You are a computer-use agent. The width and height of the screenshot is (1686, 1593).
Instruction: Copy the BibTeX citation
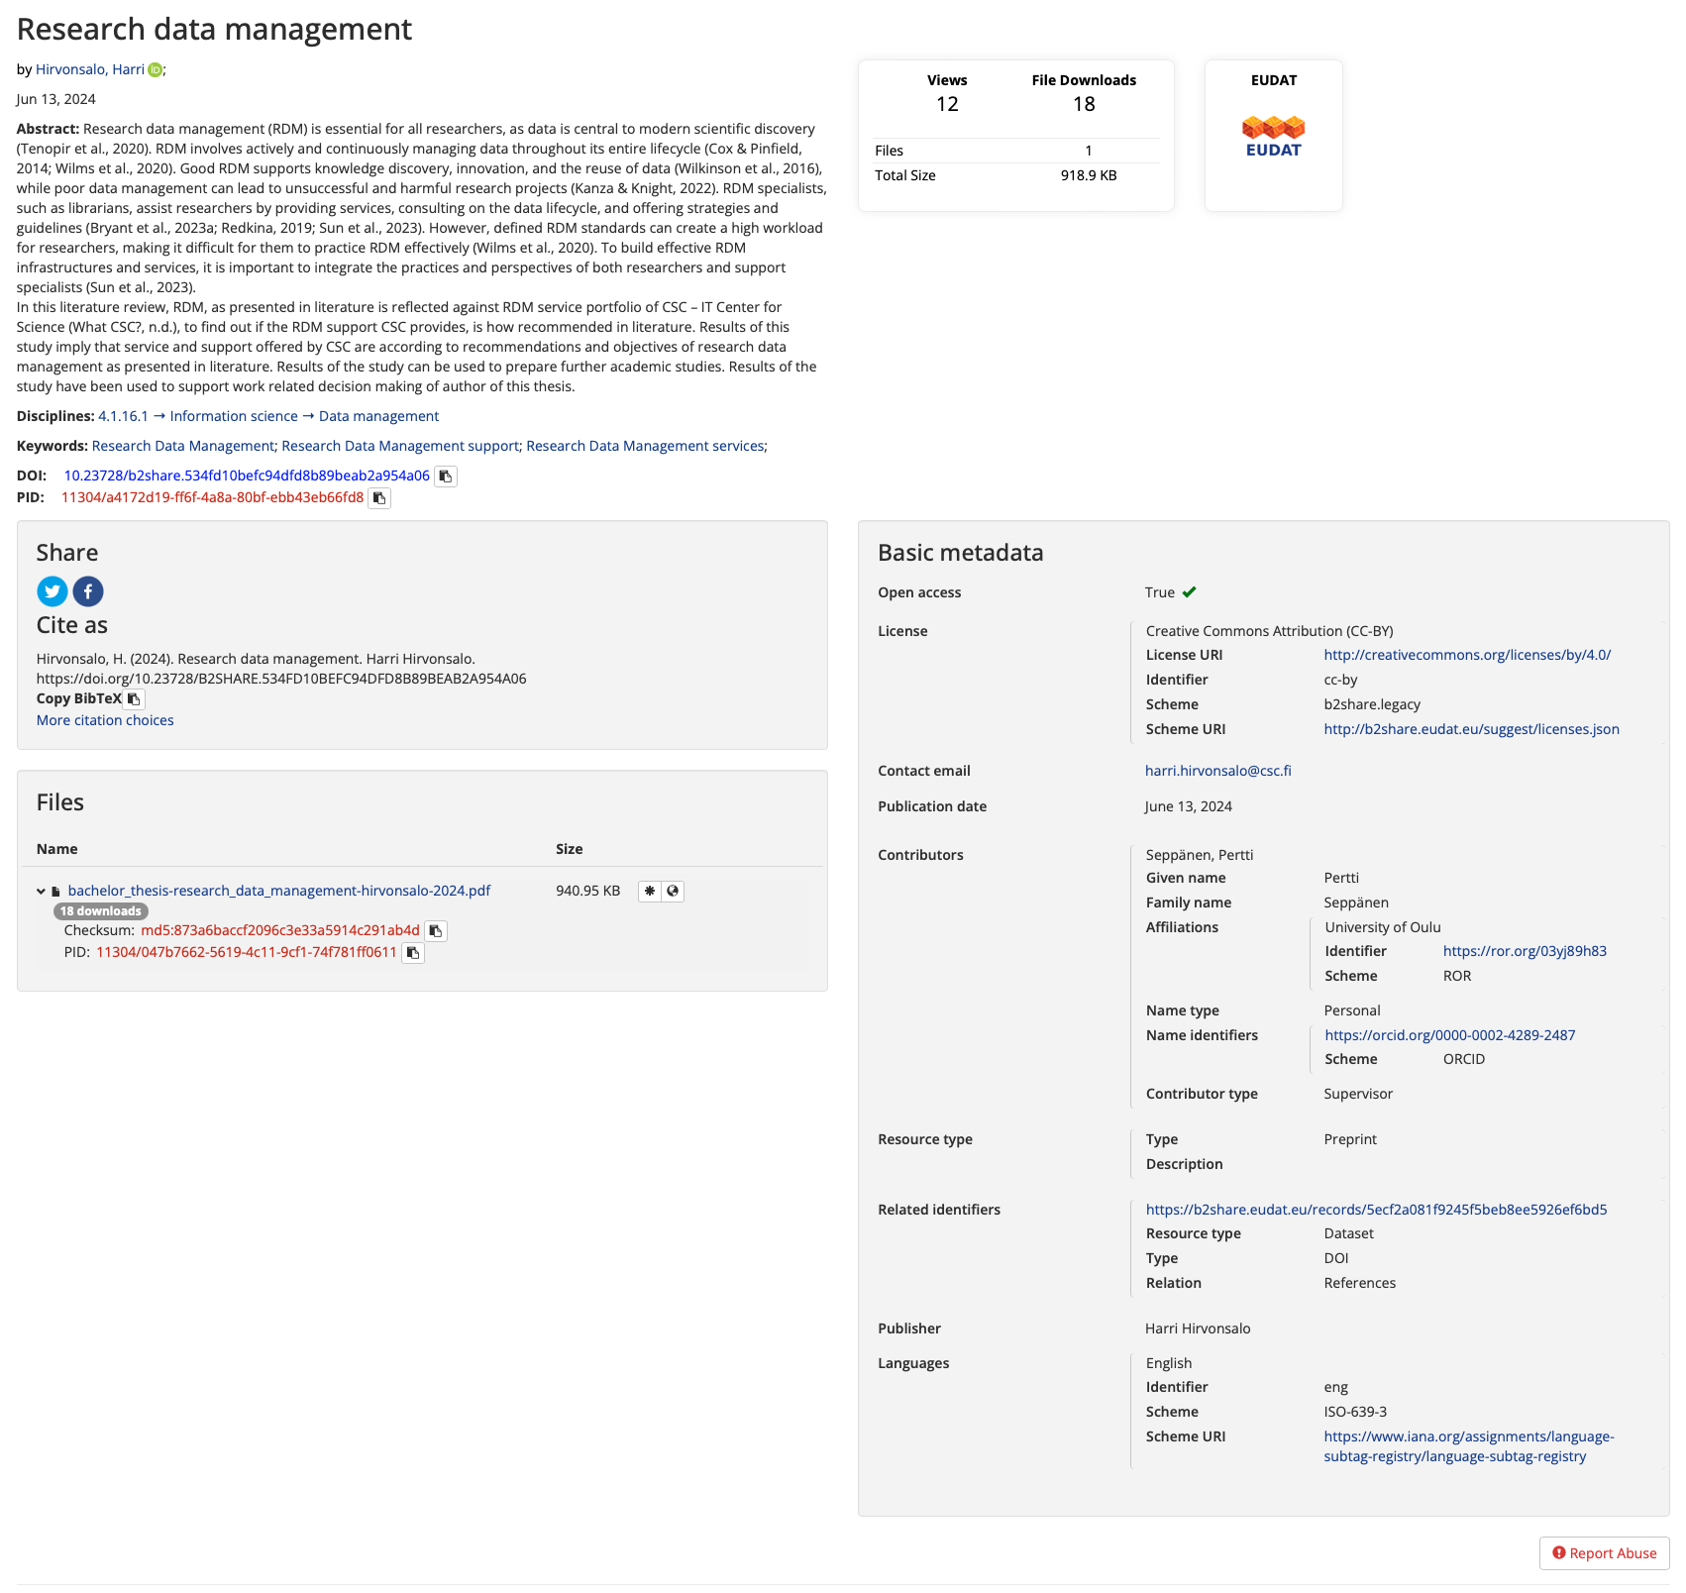133,698
